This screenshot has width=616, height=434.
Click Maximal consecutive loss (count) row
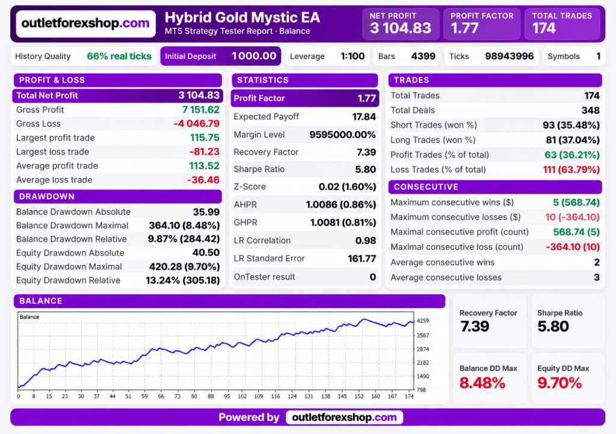[495, 247]
